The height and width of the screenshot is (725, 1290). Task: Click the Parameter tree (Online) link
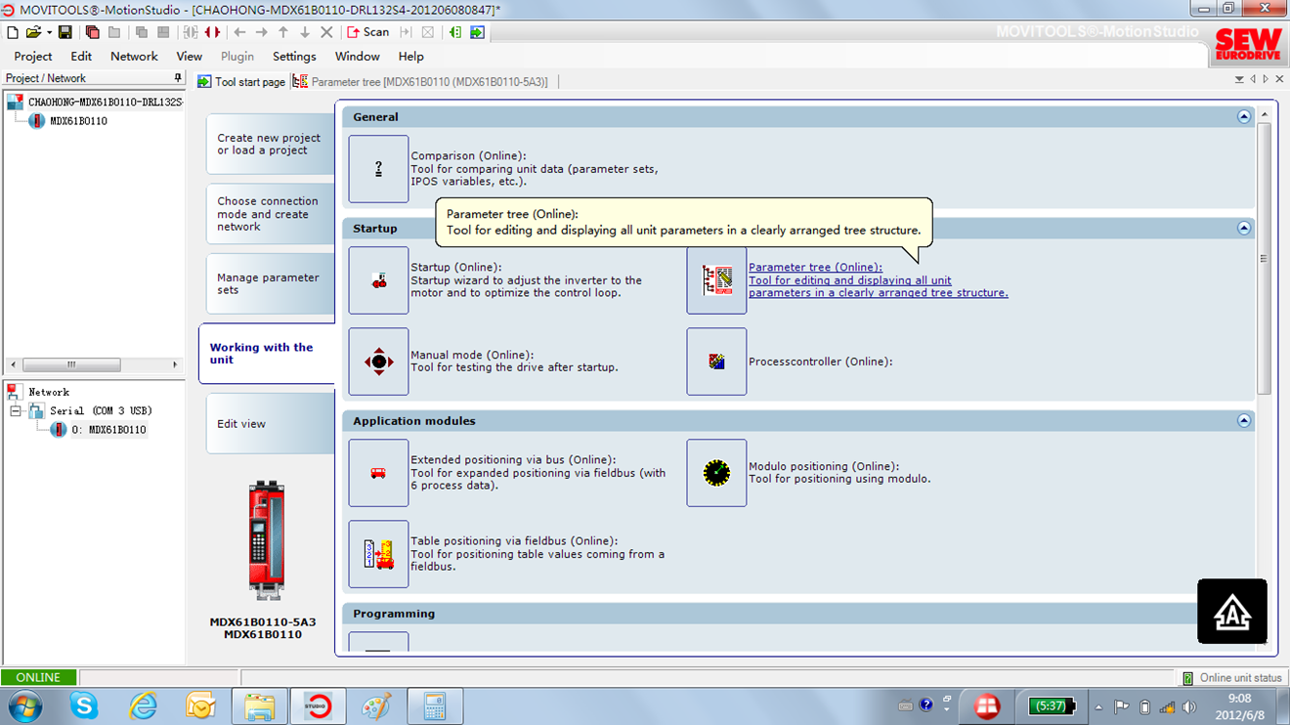point(815,268)
